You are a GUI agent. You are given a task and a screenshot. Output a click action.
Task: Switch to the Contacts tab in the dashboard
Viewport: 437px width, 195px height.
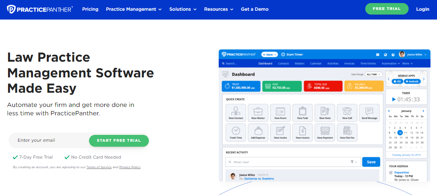click(284, 64)
